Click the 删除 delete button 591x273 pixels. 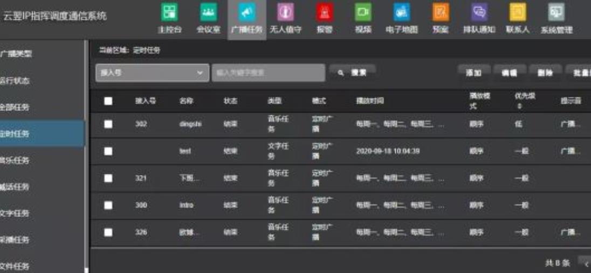coord(545,73)
